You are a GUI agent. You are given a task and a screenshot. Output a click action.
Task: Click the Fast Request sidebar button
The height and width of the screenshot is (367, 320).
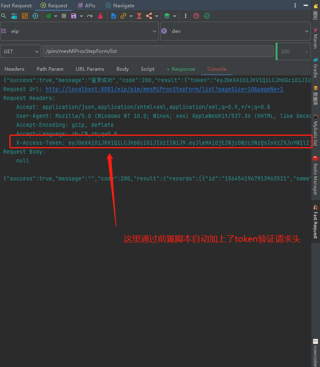pos(316,222)
